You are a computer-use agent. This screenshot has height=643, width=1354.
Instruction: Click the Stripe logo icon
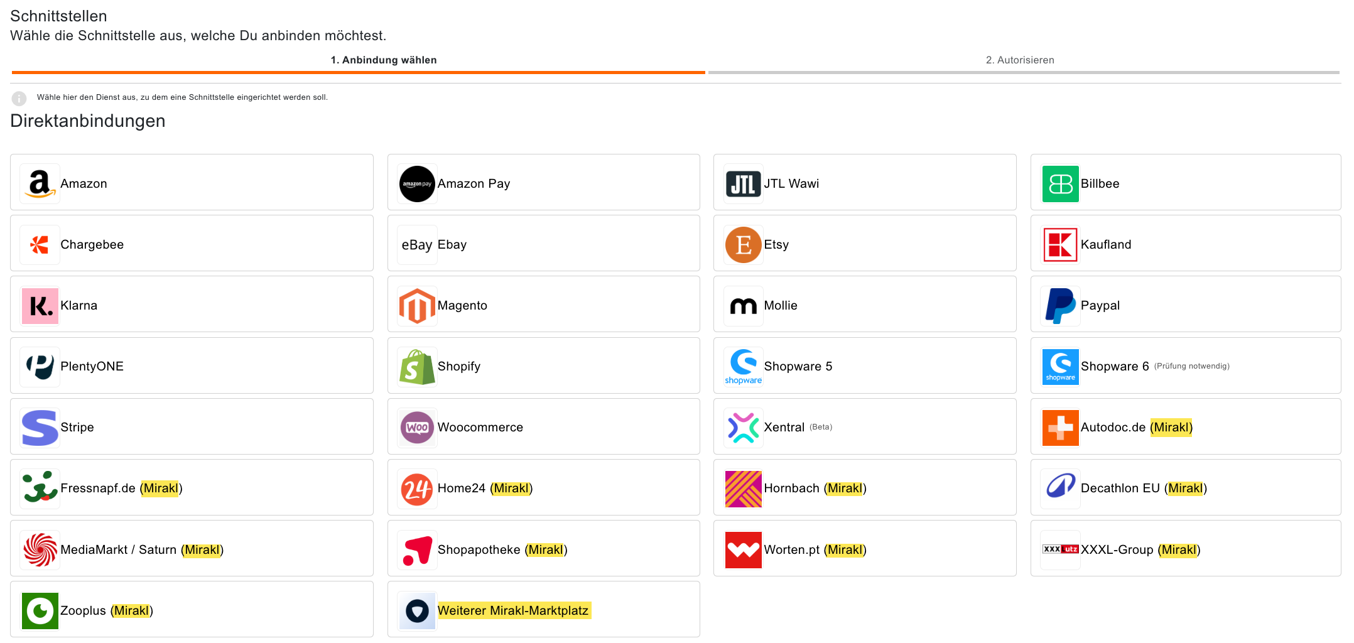40,428
